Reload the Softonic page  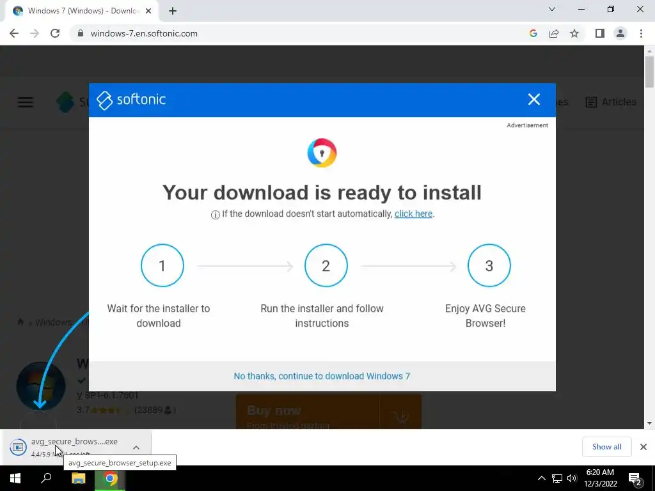point(55,33)
